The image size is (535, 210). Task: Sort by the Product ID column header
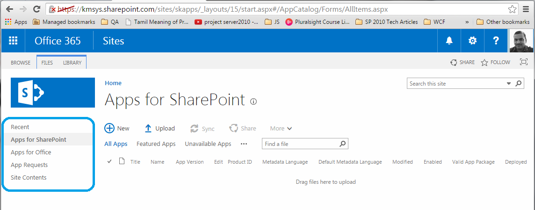click(240, 162)
